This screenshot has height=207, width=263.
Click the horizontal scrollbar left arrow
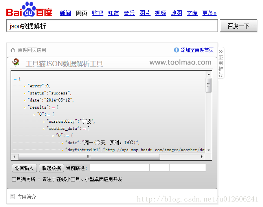[14, 157]
